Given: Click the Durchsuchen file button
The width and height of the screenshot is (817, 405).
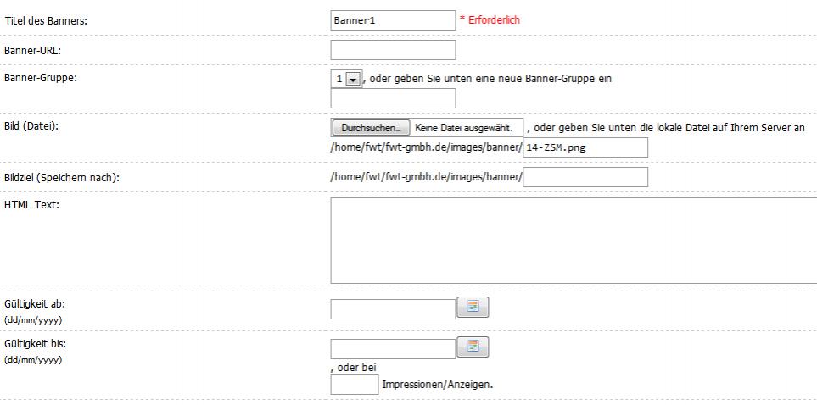Looking at the screenshot, I should (370, 128).
